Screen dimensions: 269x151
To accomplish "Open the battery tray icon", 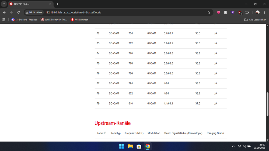I will (x=249, y=146).
